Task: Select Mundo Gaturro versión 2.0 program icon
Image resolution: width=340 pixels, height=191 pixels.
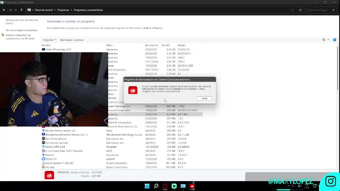Action: pos(43,131)
